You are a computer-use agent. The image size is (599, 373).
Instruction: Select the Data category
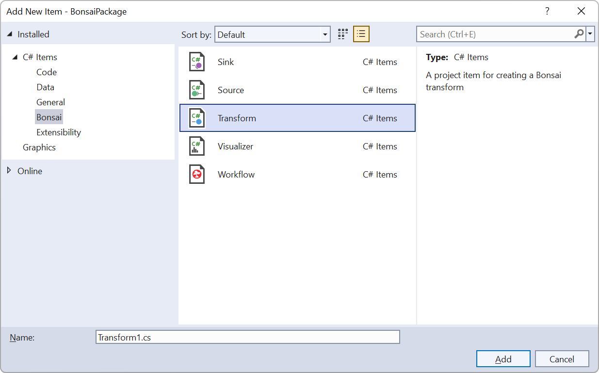click(x=45, y=87)
